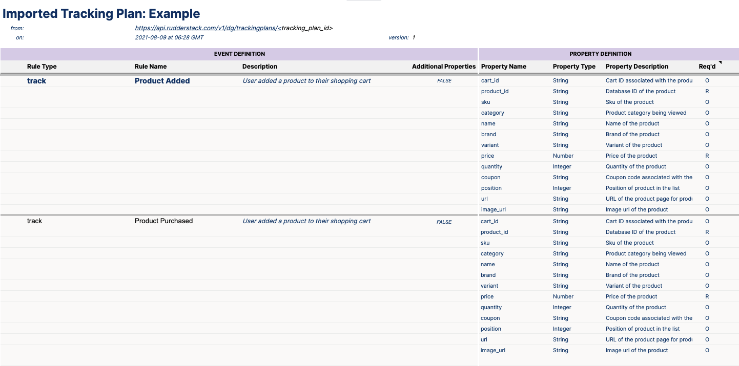
Task: Click the 'track' cell beside Product Purchased
Action: [34, 221]
